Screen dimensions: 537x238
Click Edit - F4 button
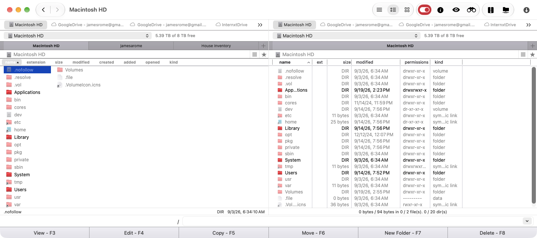[x=134, y=233]
